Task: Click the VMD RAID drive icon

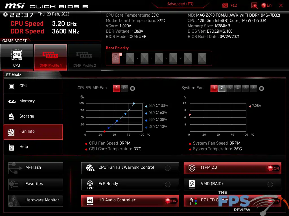Action: pos(192,184)
